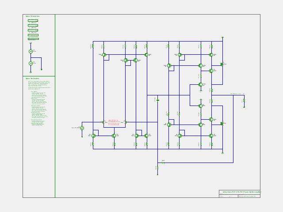Select the upper output MOSFET symbol
Image resolution: width=283 pixels, height=212 pixels.
pyautogui.click(x=222, y=64)
